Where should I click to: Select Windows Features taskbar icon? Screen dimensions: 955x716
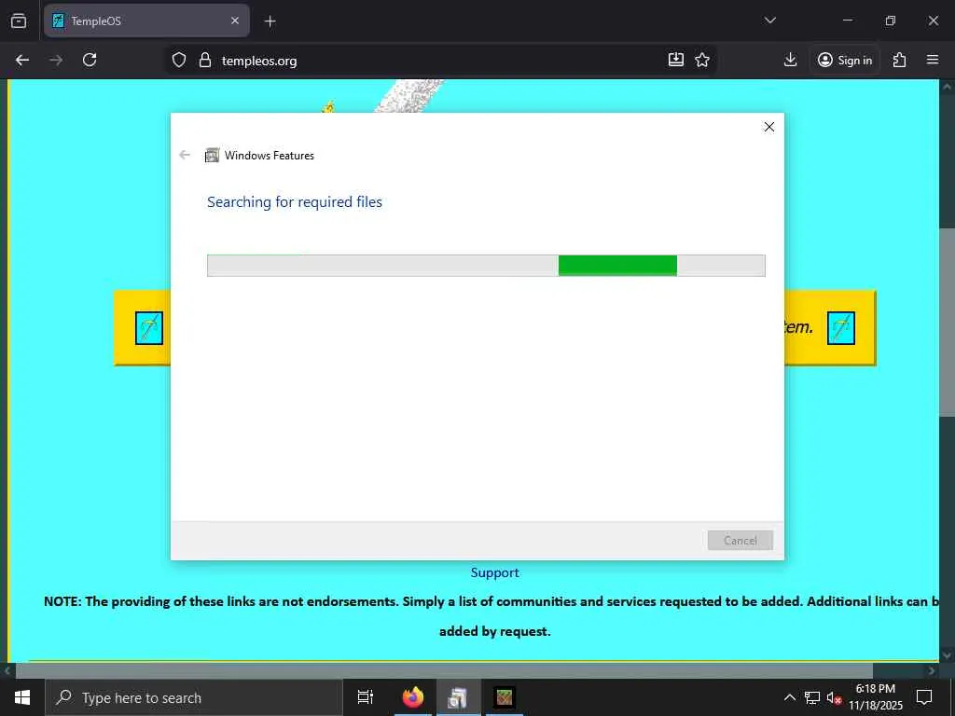(458, 697)
